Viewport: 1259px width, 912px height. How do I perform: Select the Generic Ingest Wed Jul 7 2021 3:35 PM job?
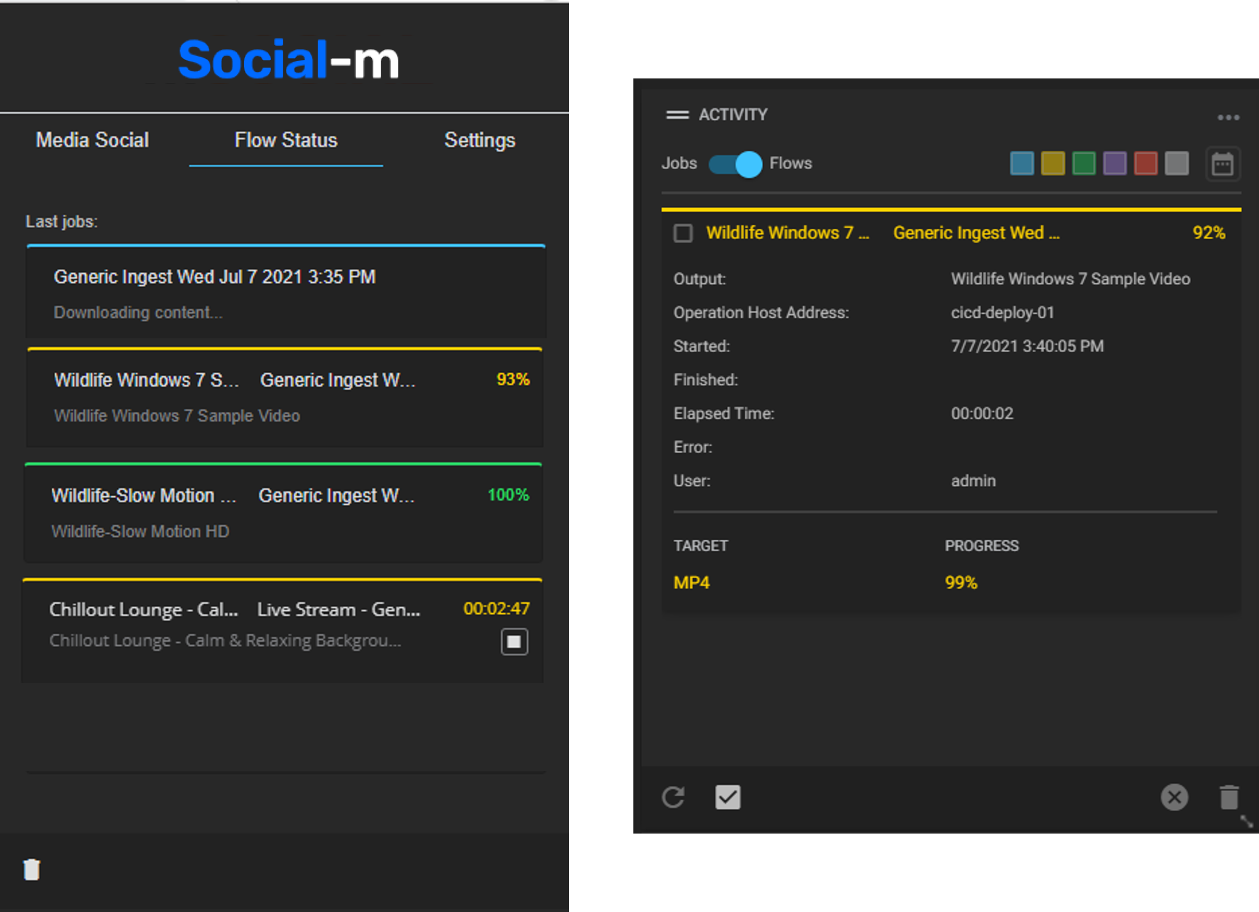(286, 291)
